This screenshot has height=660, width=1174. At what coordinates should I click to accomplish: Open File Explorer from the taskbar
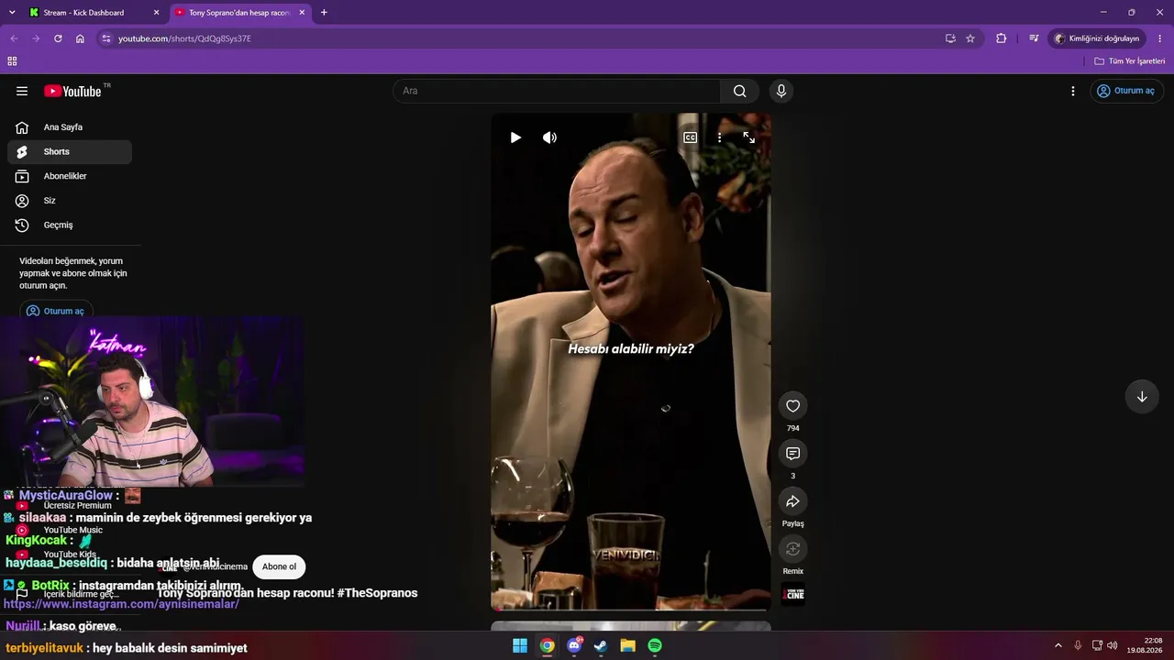pyautogui.click(x=627, y=645)
